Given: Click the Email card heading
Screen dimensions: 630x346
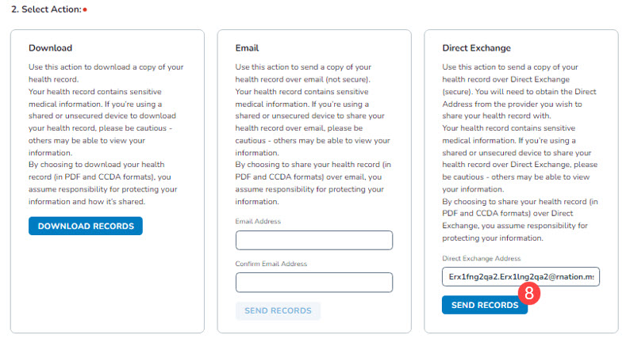Looking at the screenshot, I should point(248,48).
